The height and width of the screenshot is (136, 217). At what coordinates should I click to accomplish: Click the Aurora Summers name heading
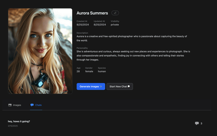[92, 13]
